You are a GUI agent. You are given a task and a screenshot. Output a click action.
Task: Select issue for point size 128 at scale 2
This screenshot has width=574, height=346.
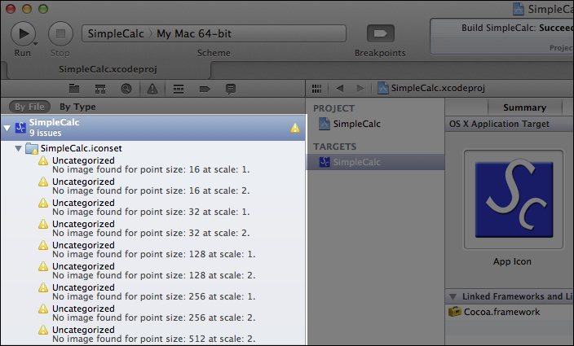pyautogui.click(x=153, y=271)
